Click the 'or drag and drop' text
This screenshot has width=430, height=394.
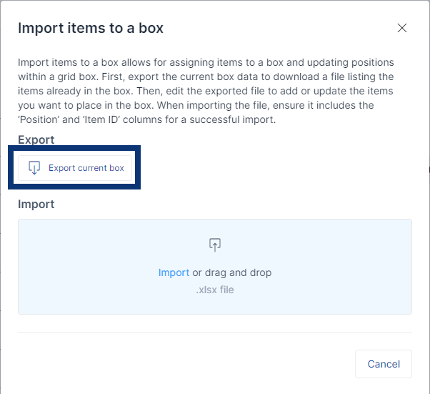point(232,272)
